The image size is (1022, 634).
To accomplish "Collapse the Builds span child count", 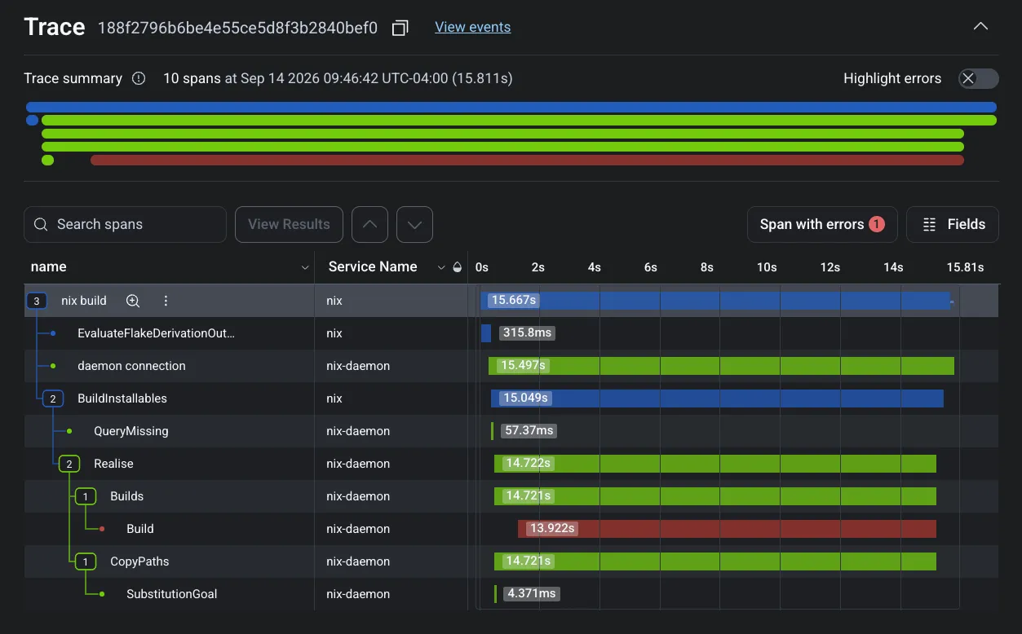I will pos(85,496).
